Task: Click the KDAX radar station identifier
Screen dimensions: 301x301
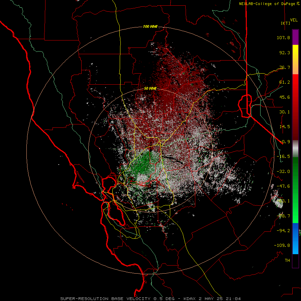Action: [x=190, y=299]
